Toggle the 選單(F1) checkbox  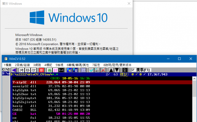coord(133,70)
